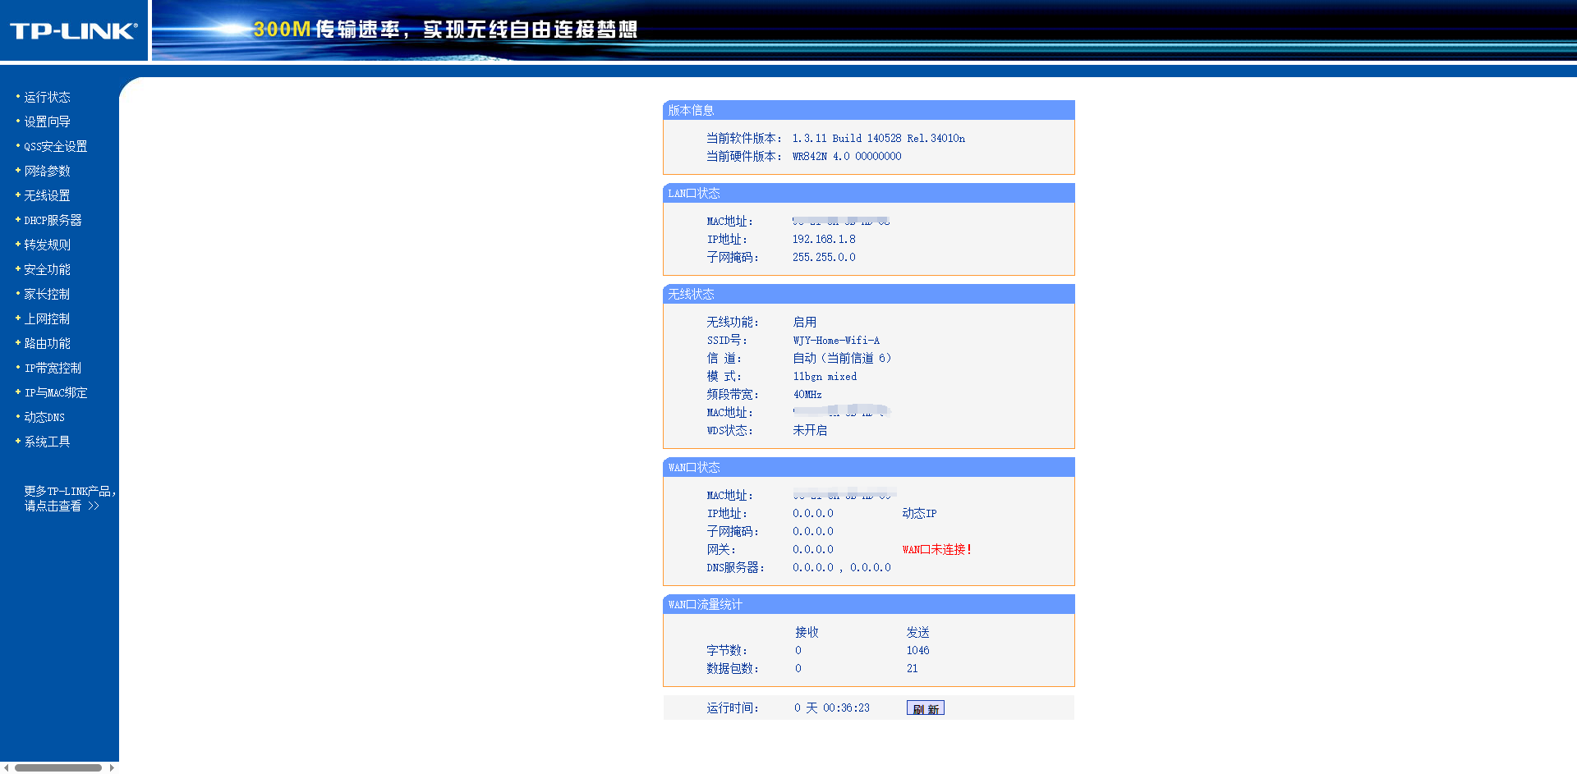
Task: Click the sidebar scrollbar right arrow
Action: [x=112, y=768]
